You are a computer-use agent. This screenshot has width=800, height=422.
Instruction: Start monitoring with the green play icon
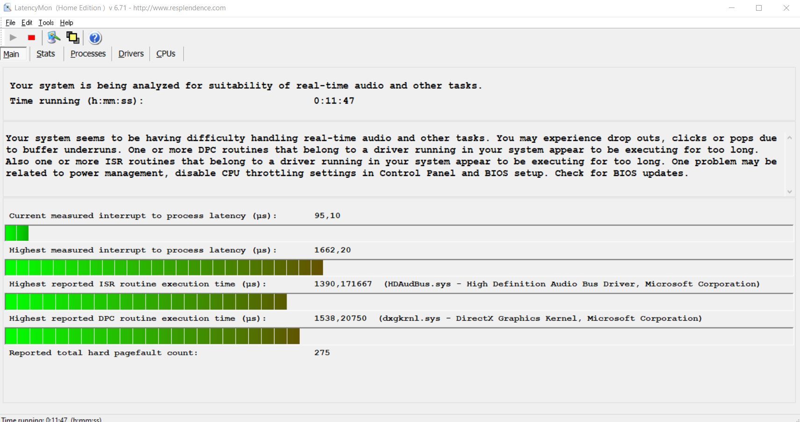click(x=13, y=38)
